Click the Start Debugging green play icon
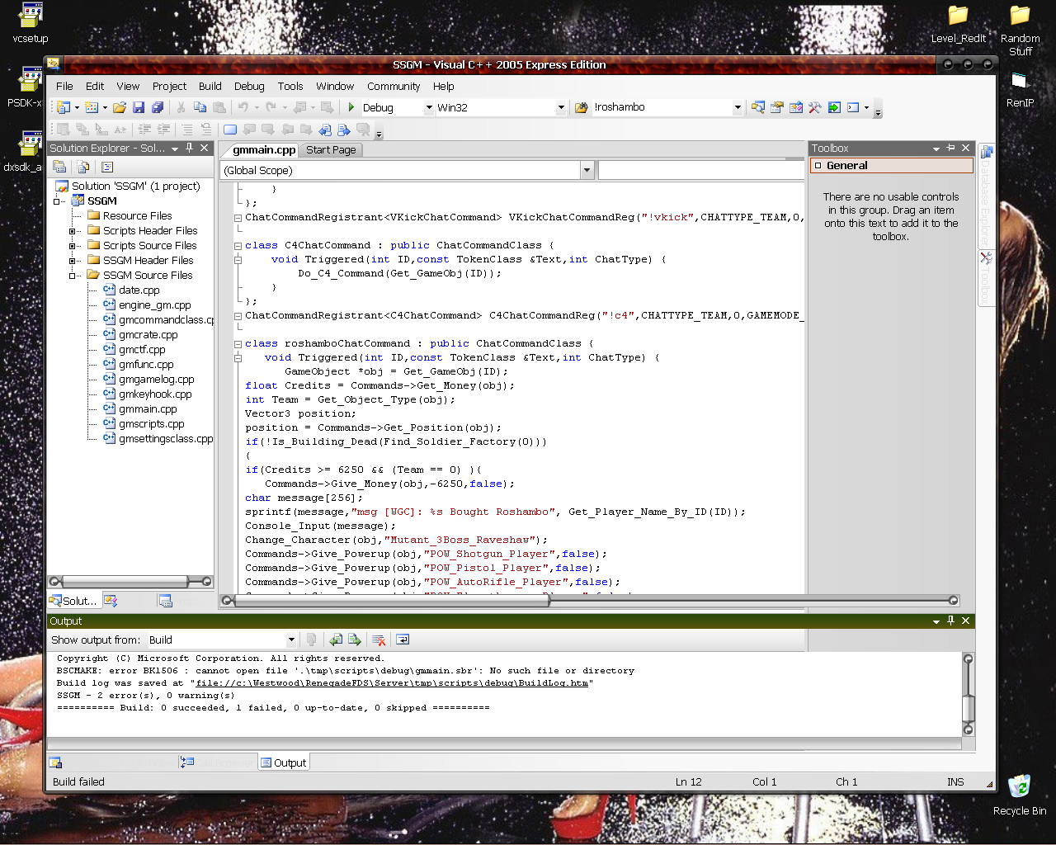 351,107
